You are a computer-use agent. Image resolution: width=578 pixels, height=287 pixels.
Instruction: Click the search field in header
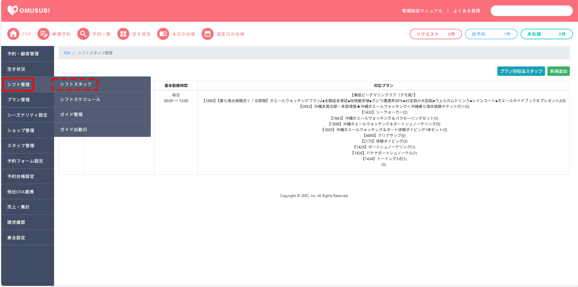[531, 11]
